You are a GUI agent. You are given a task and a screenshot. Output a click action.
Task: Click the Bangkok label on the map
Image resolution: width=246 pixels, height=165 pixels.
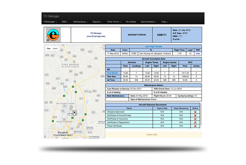63,132
